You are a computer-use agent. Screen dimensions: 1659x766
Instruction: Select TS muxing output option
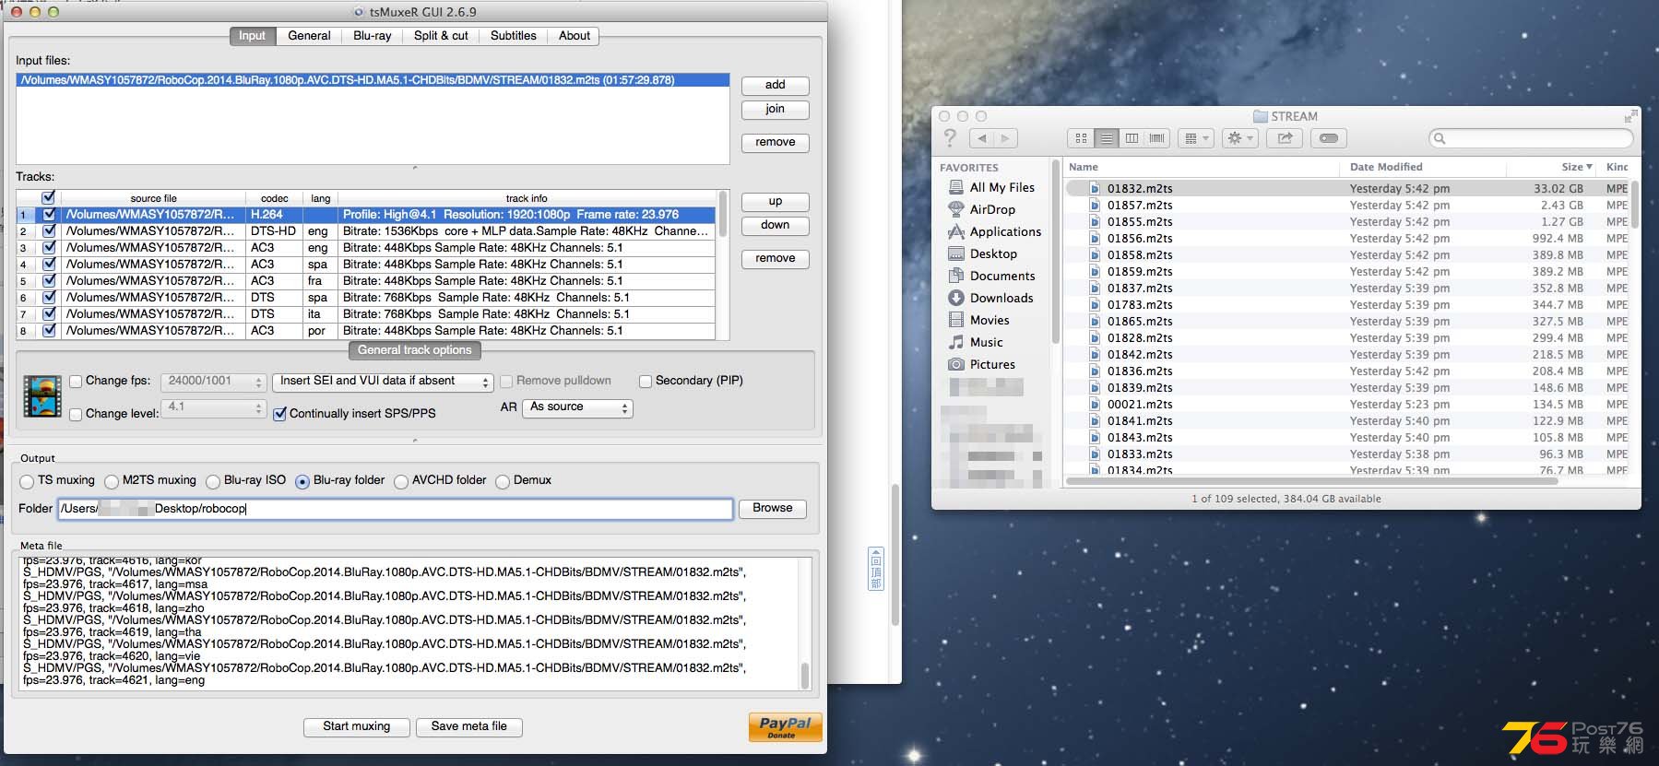[27, 481]
